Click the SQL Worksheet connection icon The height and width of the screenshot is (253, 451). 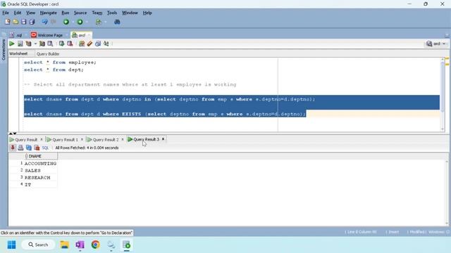click(x=99, y=22)
